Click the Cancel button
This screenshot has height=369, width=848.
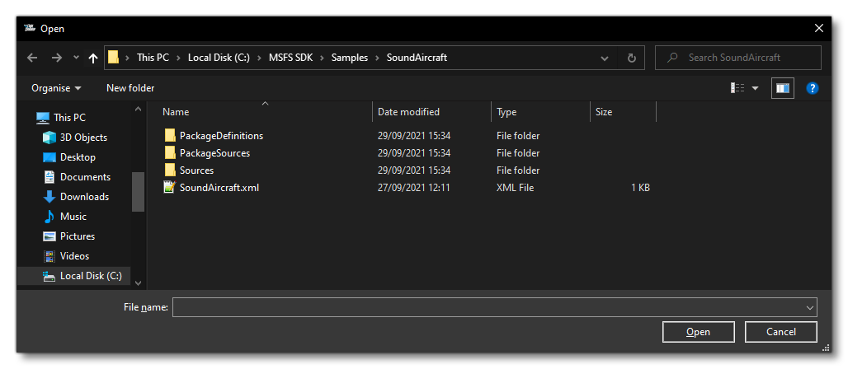[781, 332]
